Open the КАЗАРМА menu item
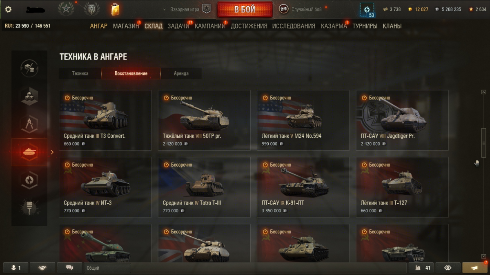 pos(334,26)
